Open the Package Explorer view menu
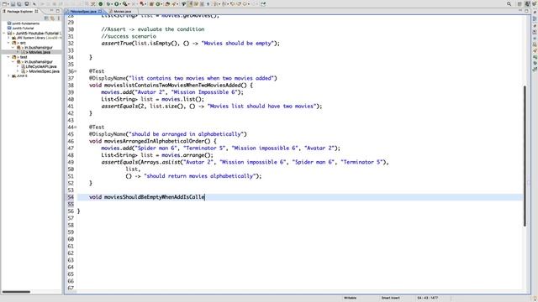538x302 pixels. pyautogui.click(x=59, y=18)
